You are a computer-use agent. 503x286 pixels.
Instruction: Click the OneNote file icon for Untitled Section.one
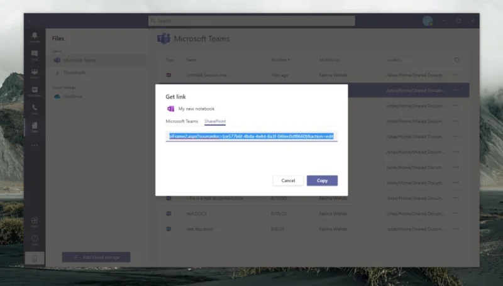click(x=169, y=75)
